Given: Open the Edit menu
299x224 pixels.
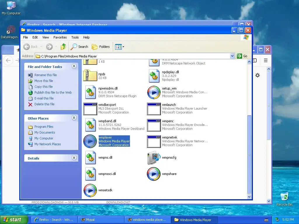Looking at the screenshot, I should point(35,37).
